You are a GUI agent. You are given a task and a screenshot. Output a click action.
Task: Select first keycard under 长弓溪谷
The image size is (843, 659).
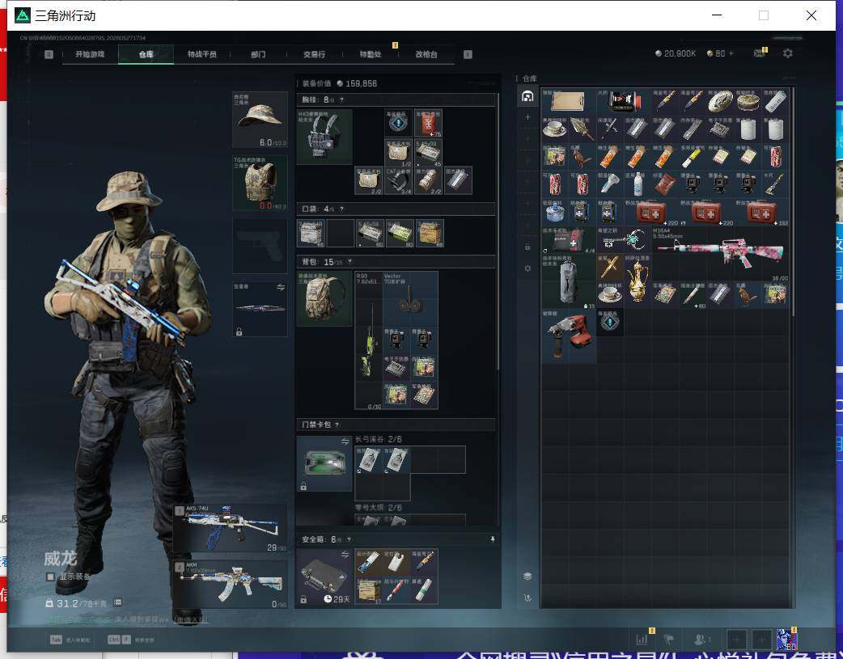[x=369, y=460]
